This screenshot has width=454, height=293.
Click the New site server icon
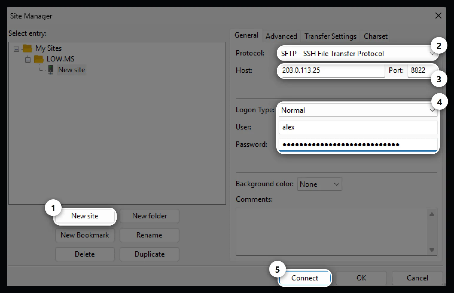pyautogui.click(x=51, y=70)
